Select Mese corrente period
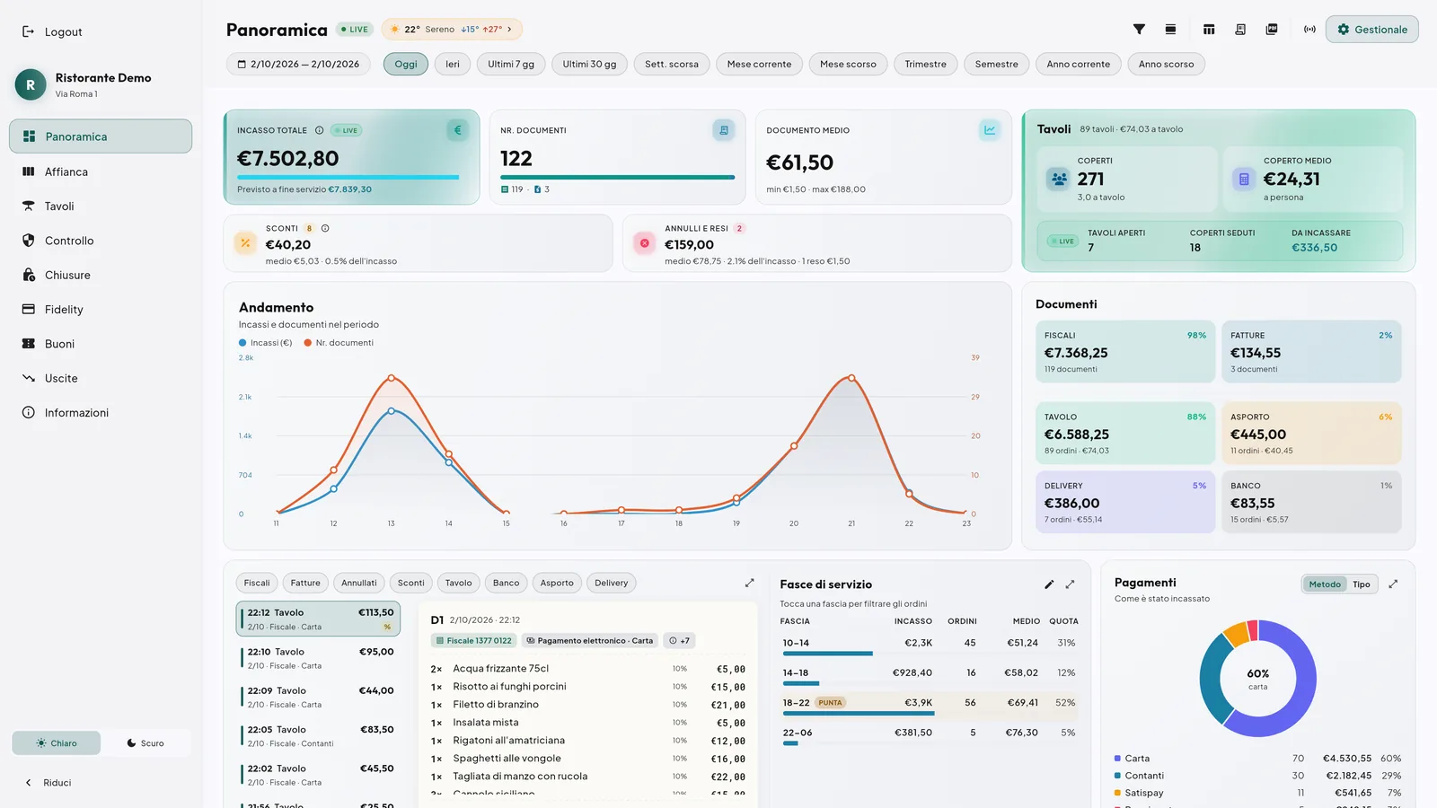Screen dimensions: 1437x808 [x=760, y=64]
